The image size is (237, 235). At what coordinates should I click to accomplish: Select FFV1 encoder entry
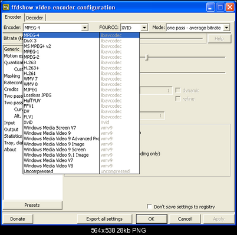[x=81, y=106]
